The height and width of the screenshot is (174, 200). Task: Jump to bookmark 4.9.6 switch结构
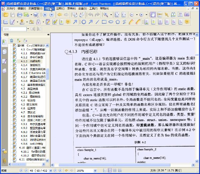(x=32, y=144)
